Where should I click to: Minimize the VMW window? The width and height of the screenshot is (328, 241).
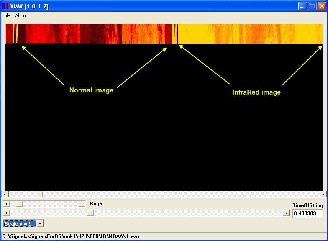point(302,6)
